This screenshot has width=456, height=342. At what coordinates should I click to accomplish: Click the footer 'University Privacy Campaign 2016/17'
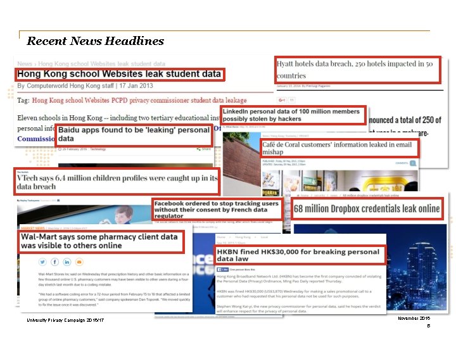[x=65, y=320]
